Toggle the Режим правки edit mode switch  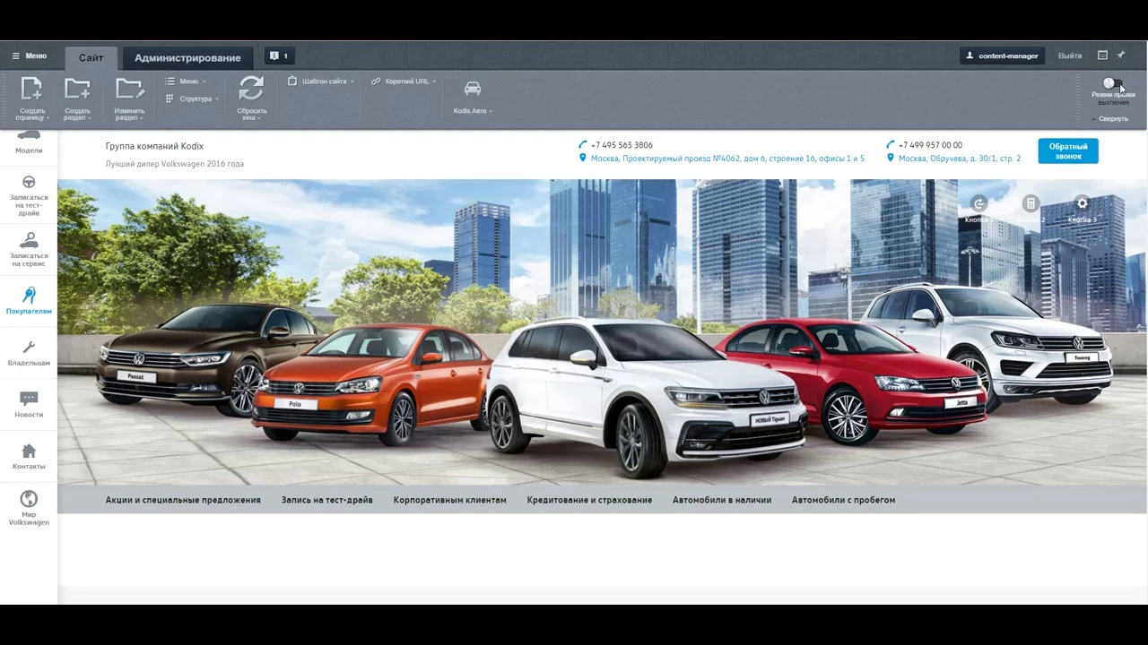1113,83
